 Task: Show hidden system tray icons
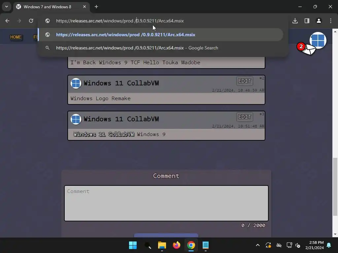tap(258, 245)
